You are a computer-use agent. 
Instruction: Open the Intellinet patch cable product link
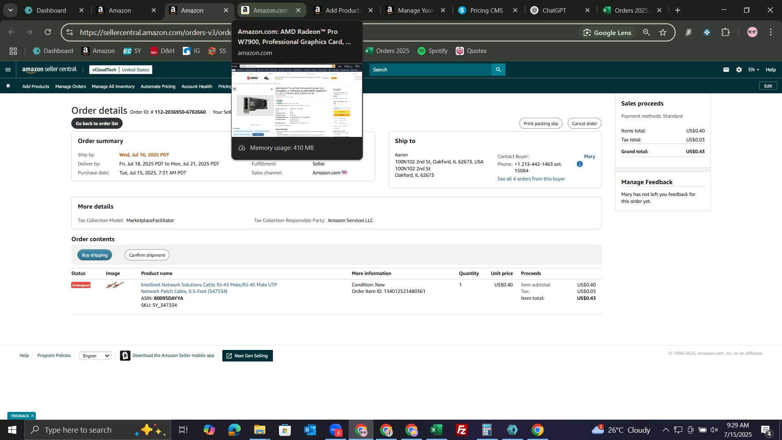[209, 288]
